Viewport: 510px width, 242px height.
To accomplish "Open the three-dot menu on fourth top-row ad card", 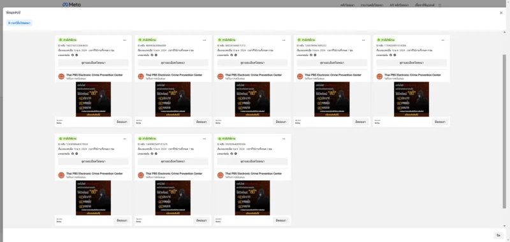I will tap(363, 40).
